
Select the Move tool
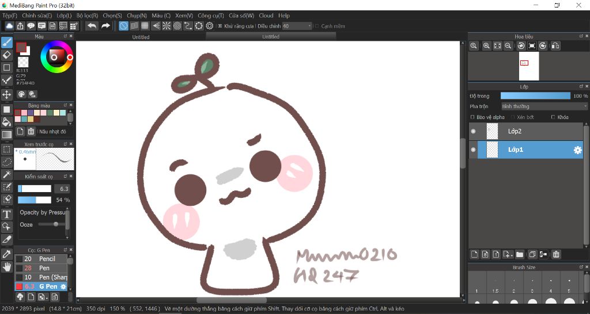tap(7, 94)
